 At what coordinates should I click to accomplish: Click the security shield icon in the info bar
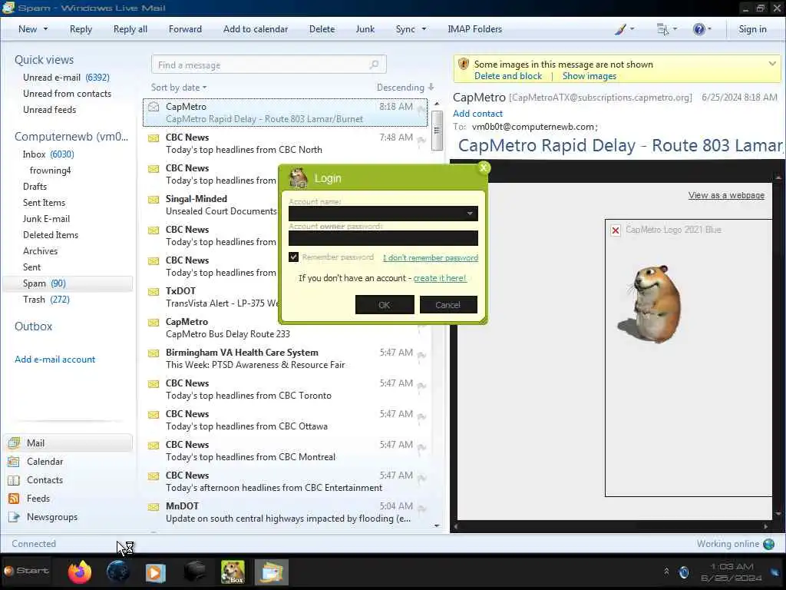click(x=464, y=65)
